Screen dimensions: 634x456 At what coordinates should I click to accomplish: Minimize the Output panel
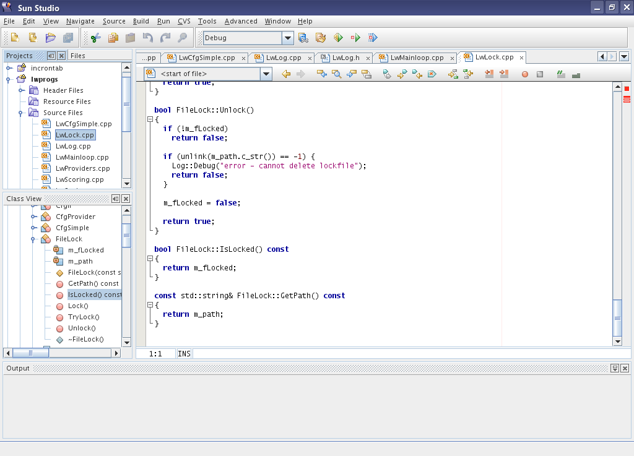(615, 368)
